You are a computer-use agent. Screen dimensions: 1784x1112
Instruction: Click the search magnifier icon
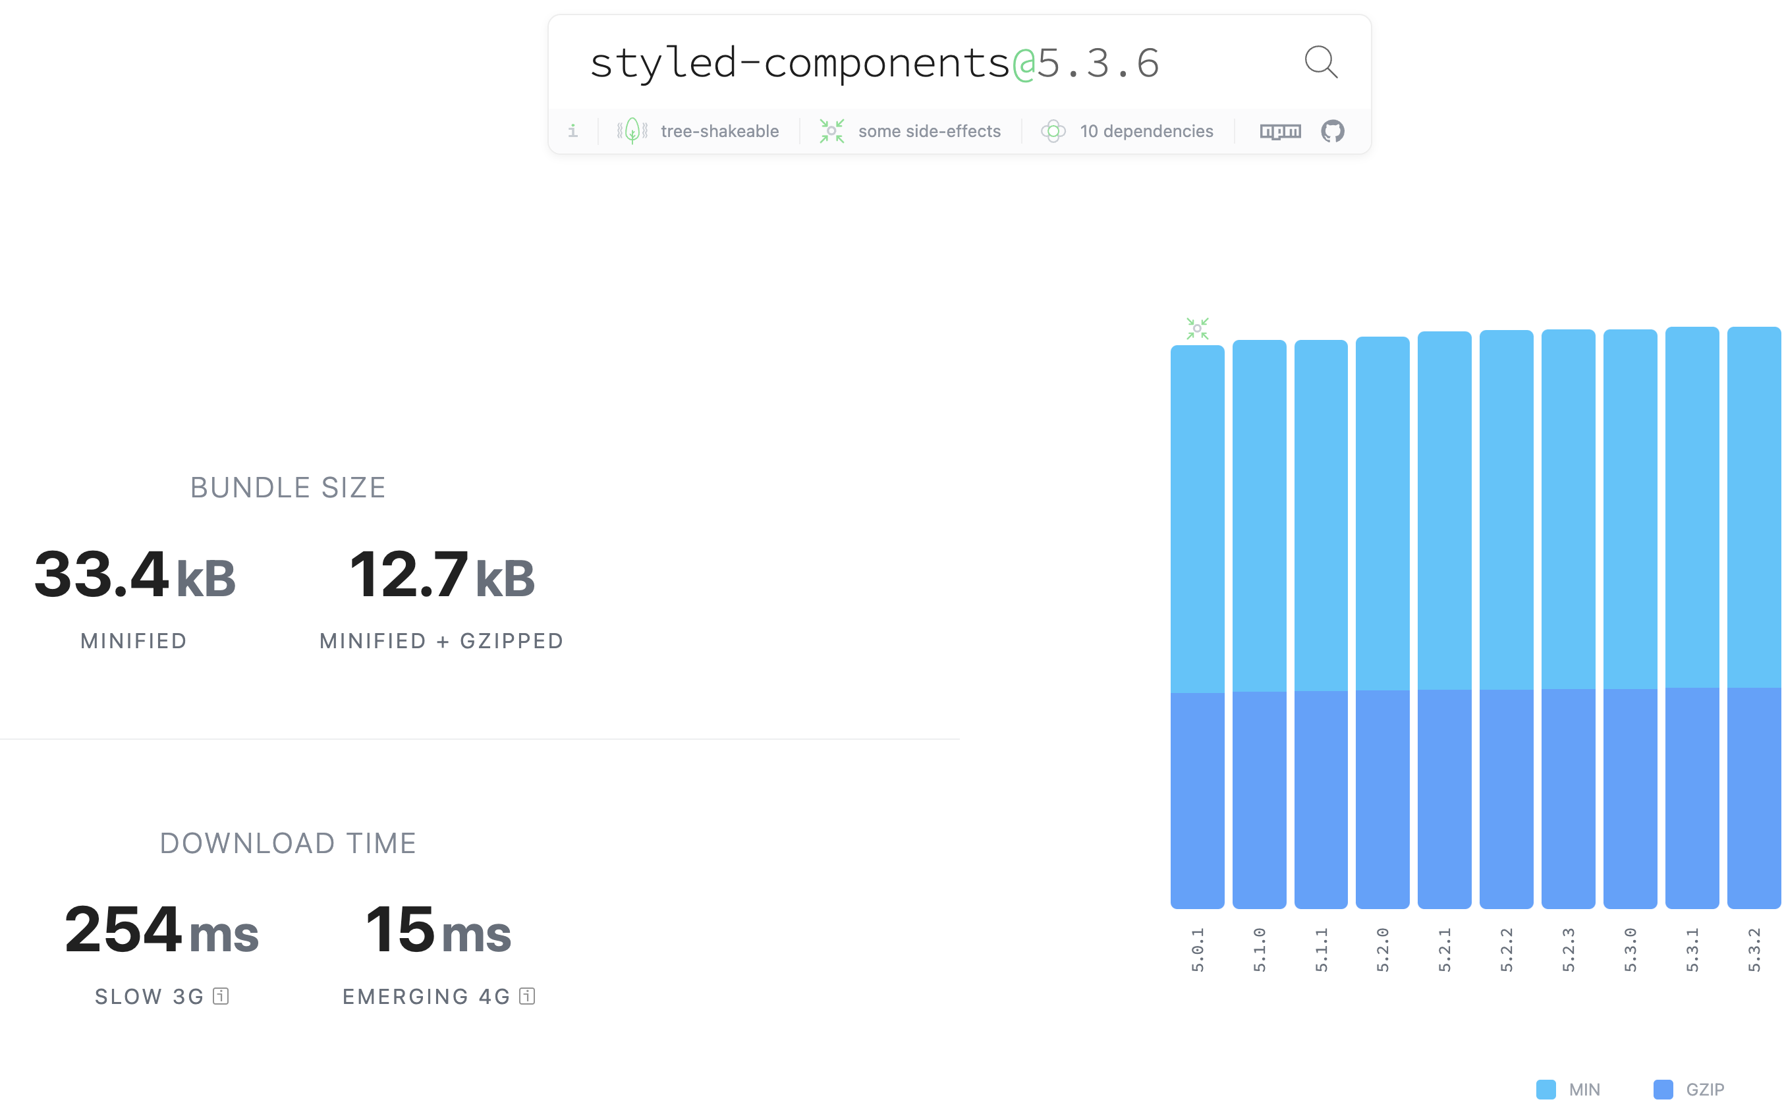tap(1320, 62)
